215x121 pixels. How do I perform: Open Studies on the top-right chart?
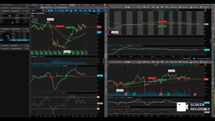point(194,7)
